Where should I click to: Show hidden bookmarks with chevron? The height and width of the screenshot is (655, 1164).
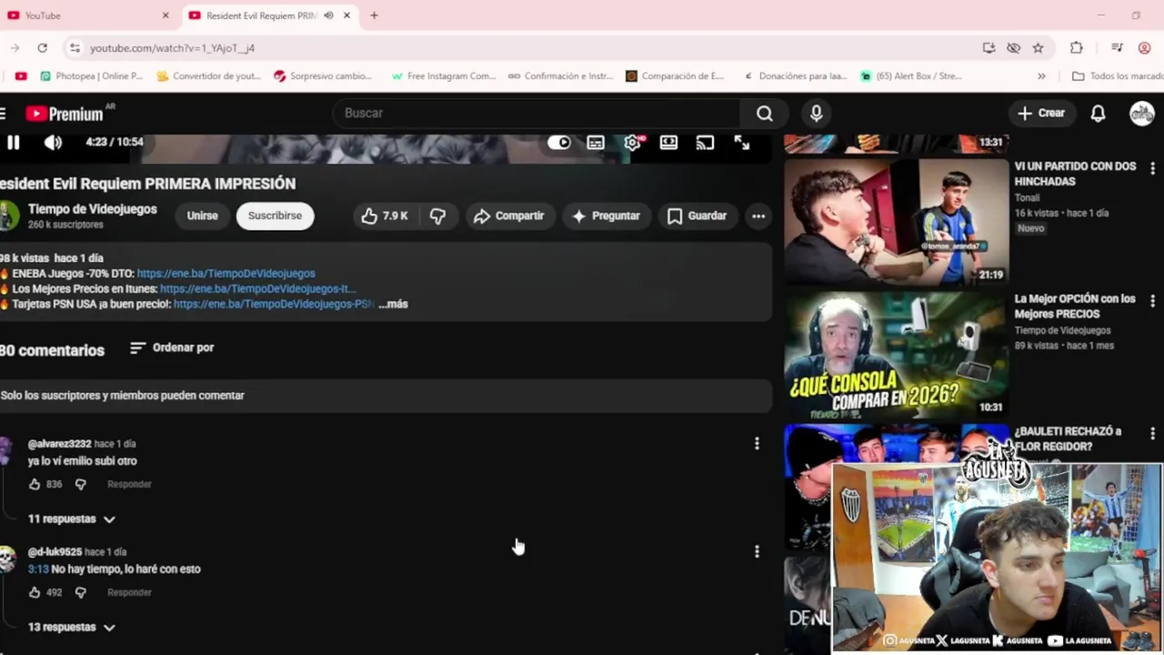pyautogui.click(x=1041, y=76)
